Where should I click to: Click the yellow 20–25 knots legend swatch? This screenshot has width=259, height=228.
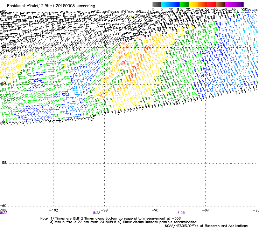(x=193, y=4)
